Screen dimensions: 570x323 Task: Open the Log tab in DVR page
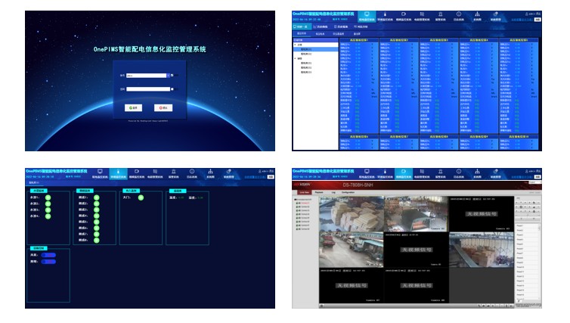(x=333, y=192)
